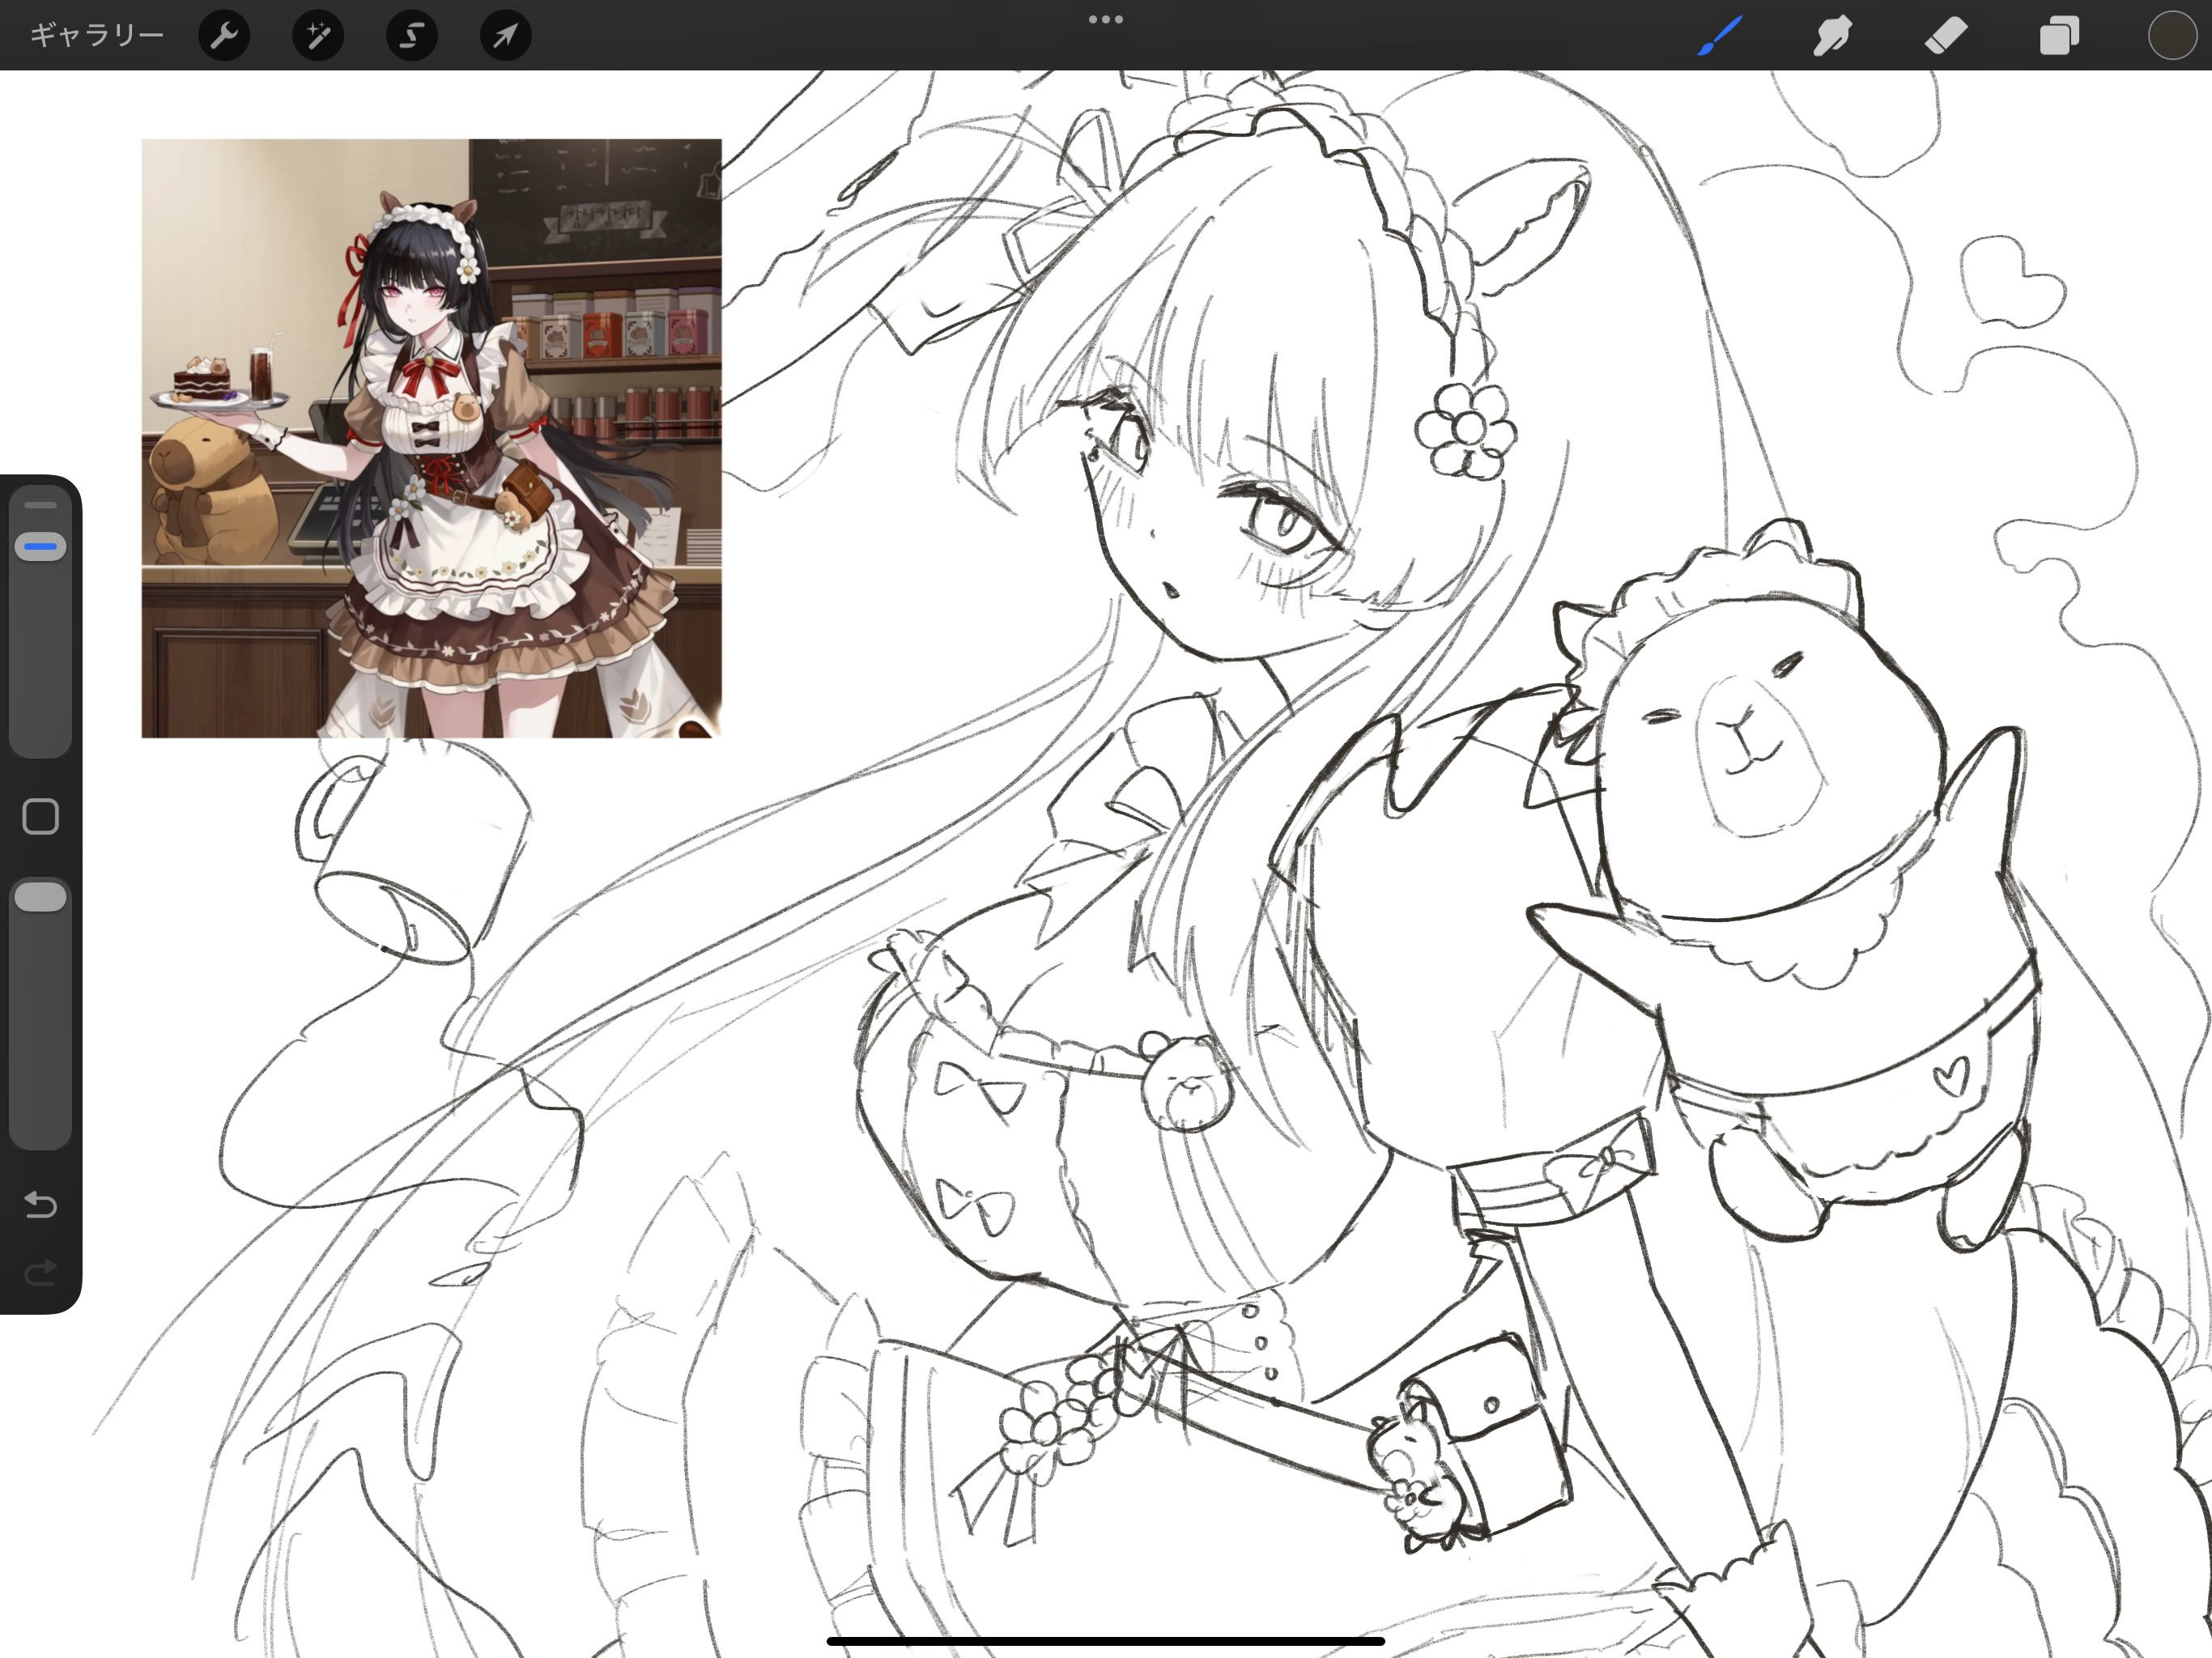
Task: Tap the brush size slider handle
Action: click(x=41, y=547)
